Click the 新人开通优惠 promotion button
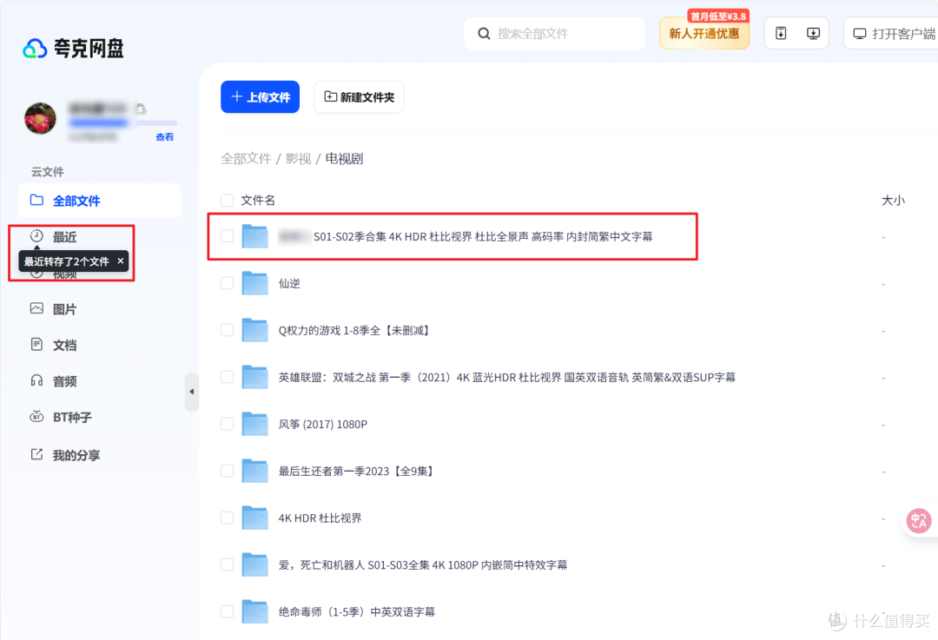938x640 pixels. tap(704, 34)
